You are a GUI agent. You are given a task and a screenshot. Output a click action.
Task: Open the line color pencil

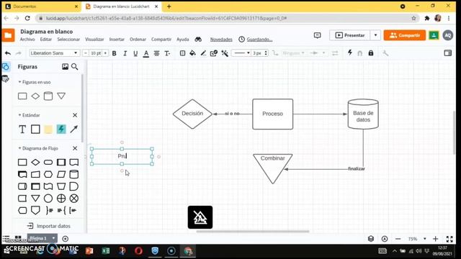(203, 53)
